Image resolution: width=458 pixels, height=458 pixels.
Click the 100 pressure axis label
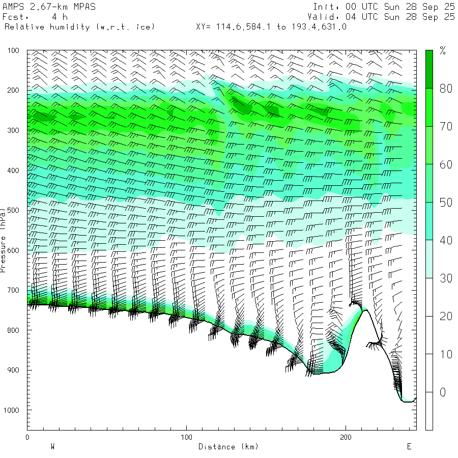[13, 50]
